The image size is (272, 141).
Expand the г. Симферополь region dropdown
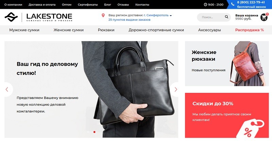coord(158,15)
